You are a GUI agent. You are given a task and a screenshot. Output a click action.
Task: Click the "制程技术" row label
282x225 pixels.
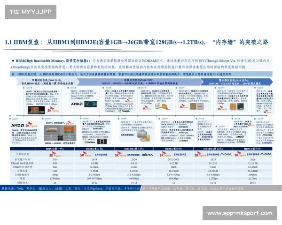pos(22,183)
